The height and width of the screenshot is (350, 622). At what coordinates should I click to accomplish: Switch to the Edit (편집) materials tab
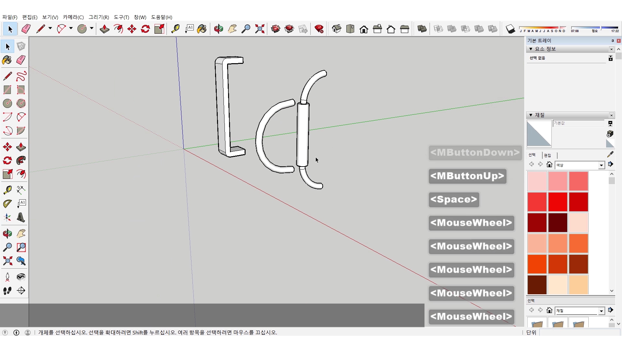[547, 156]
